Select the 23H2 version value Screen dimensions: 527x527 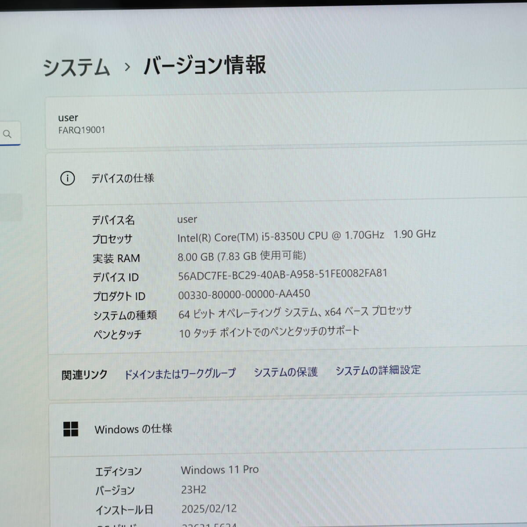pyautogui.click(x=194, y=489)
